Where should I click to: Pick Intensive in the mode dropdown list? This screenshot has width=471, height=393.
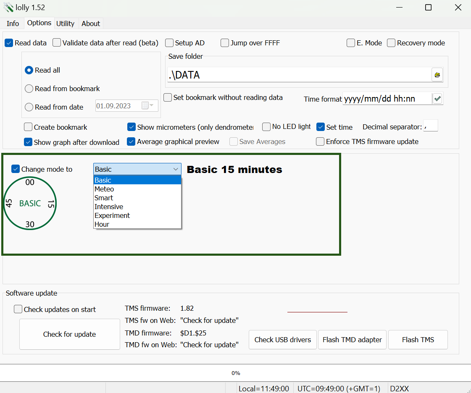[109, 207]
